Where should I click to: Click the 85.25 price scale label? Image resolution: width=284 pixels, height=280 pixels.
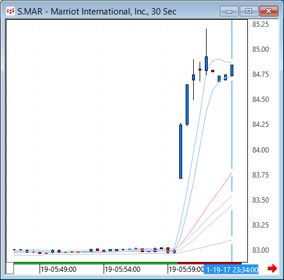[261, 24]
